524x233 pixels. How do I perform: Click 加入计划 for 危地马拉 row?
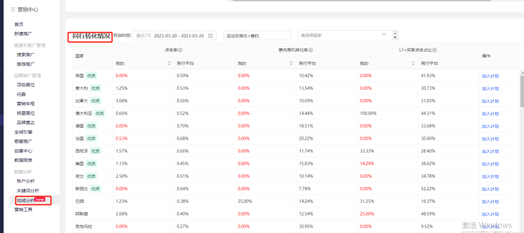[490, 227]
